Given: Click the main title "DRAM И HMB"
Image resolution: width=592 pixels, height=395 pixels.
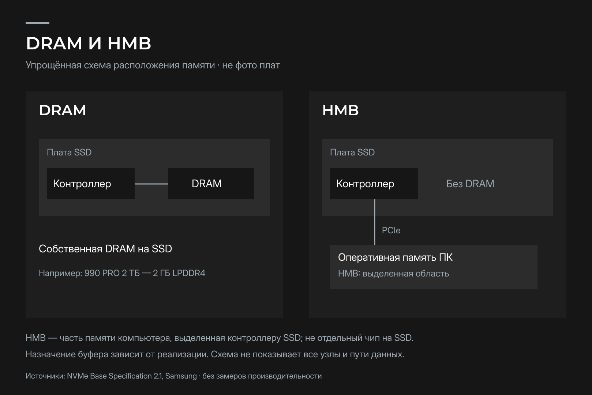Looking at the screenshot, I should click(88, 44).
